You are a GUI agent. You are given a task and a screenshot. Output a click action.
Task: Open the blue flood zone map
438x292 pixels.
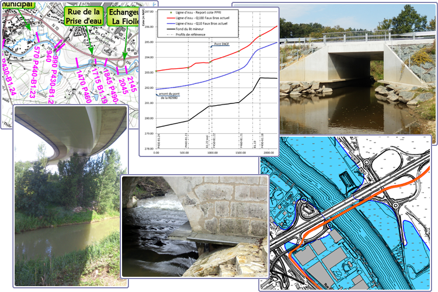350,222
